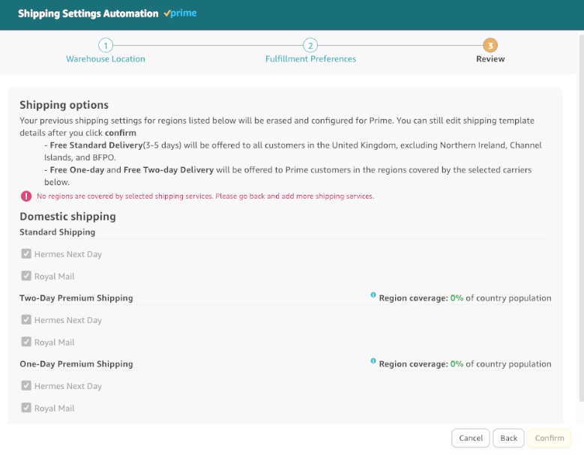Go to the Fulfillment Preferences step
Screen dimensions: 584x455
pos(310,59)
